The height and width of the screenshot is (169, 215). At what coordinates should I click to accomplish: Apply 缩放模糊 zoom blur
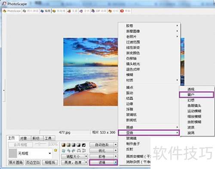pos(197,117)
